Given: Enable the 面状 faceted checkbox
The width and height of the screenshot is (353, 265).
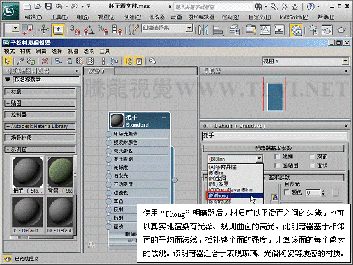Looking at the screenshot, I should click(x=312, y=165).
